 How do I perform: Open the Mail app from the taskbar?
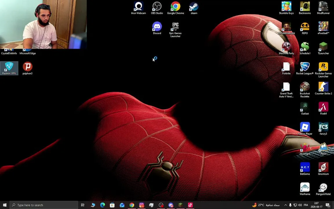122,205
